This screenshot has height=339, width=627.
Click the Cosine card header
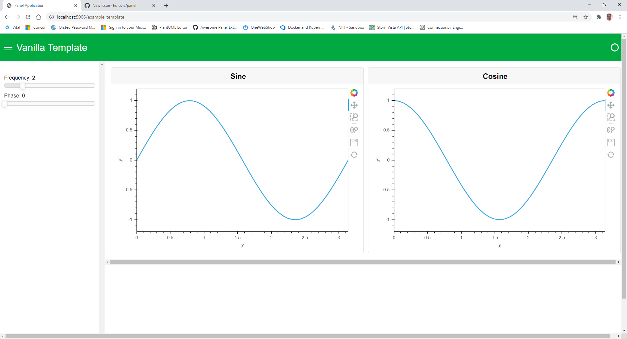tap(494, 76)
